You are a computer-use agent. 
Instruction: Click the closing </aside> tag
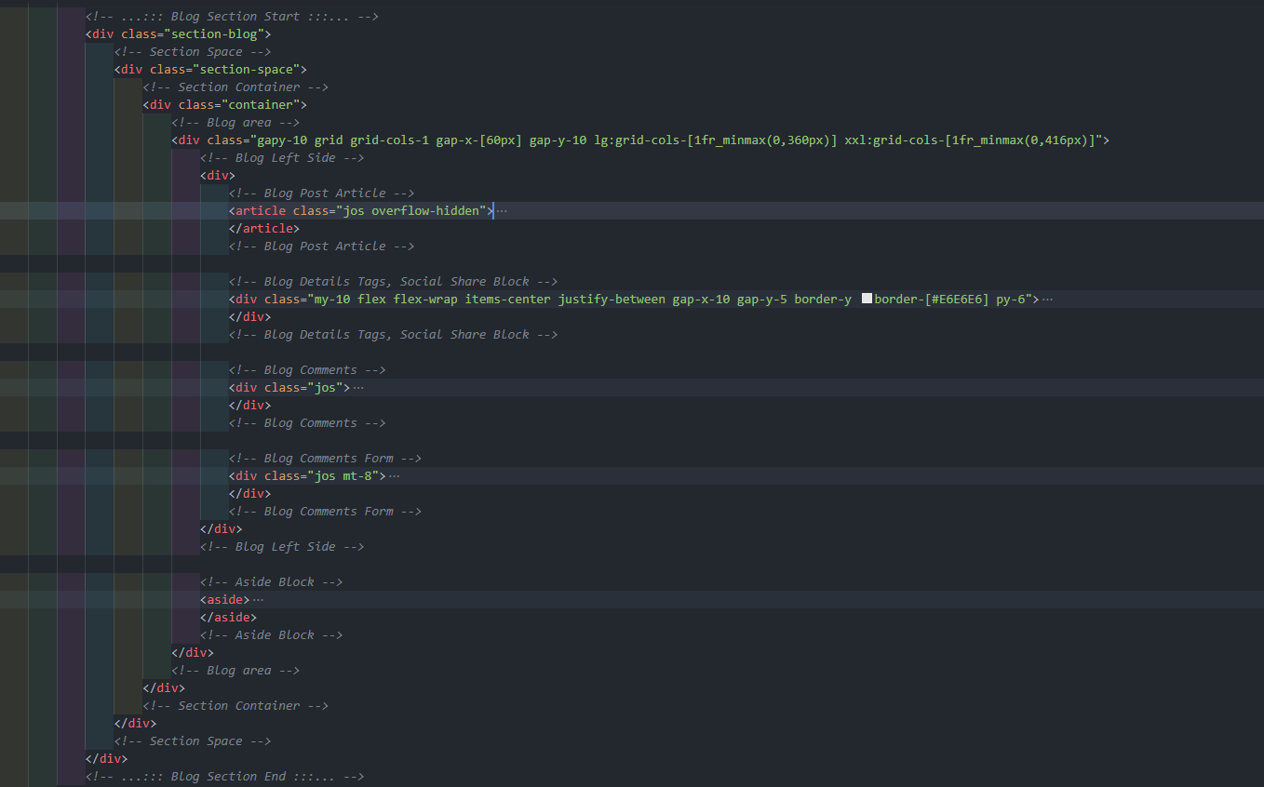pos(229,618)
